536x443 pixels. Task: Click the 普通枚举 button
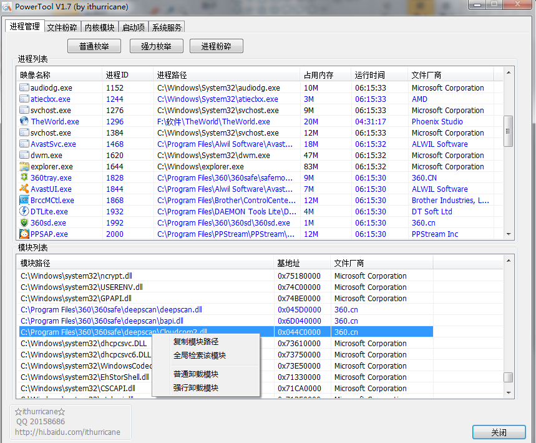[94, 46]
